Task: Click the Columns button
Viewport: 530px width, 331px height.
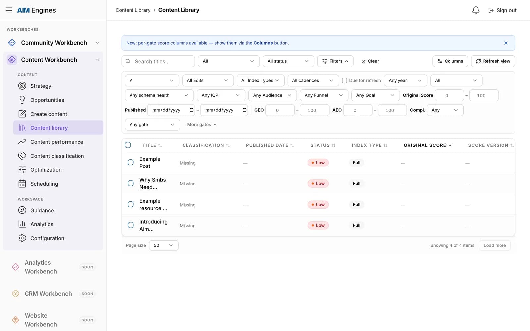Action: click(x=450, y=61)
